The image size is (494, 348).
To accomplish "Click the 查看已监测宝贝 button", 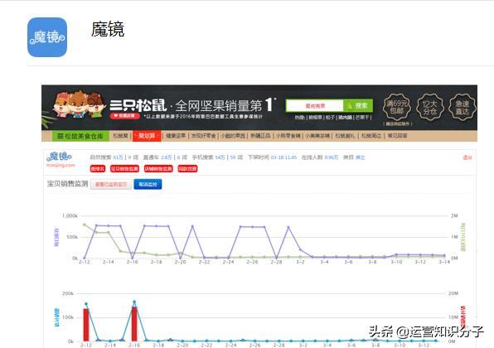I will [111, 184].
